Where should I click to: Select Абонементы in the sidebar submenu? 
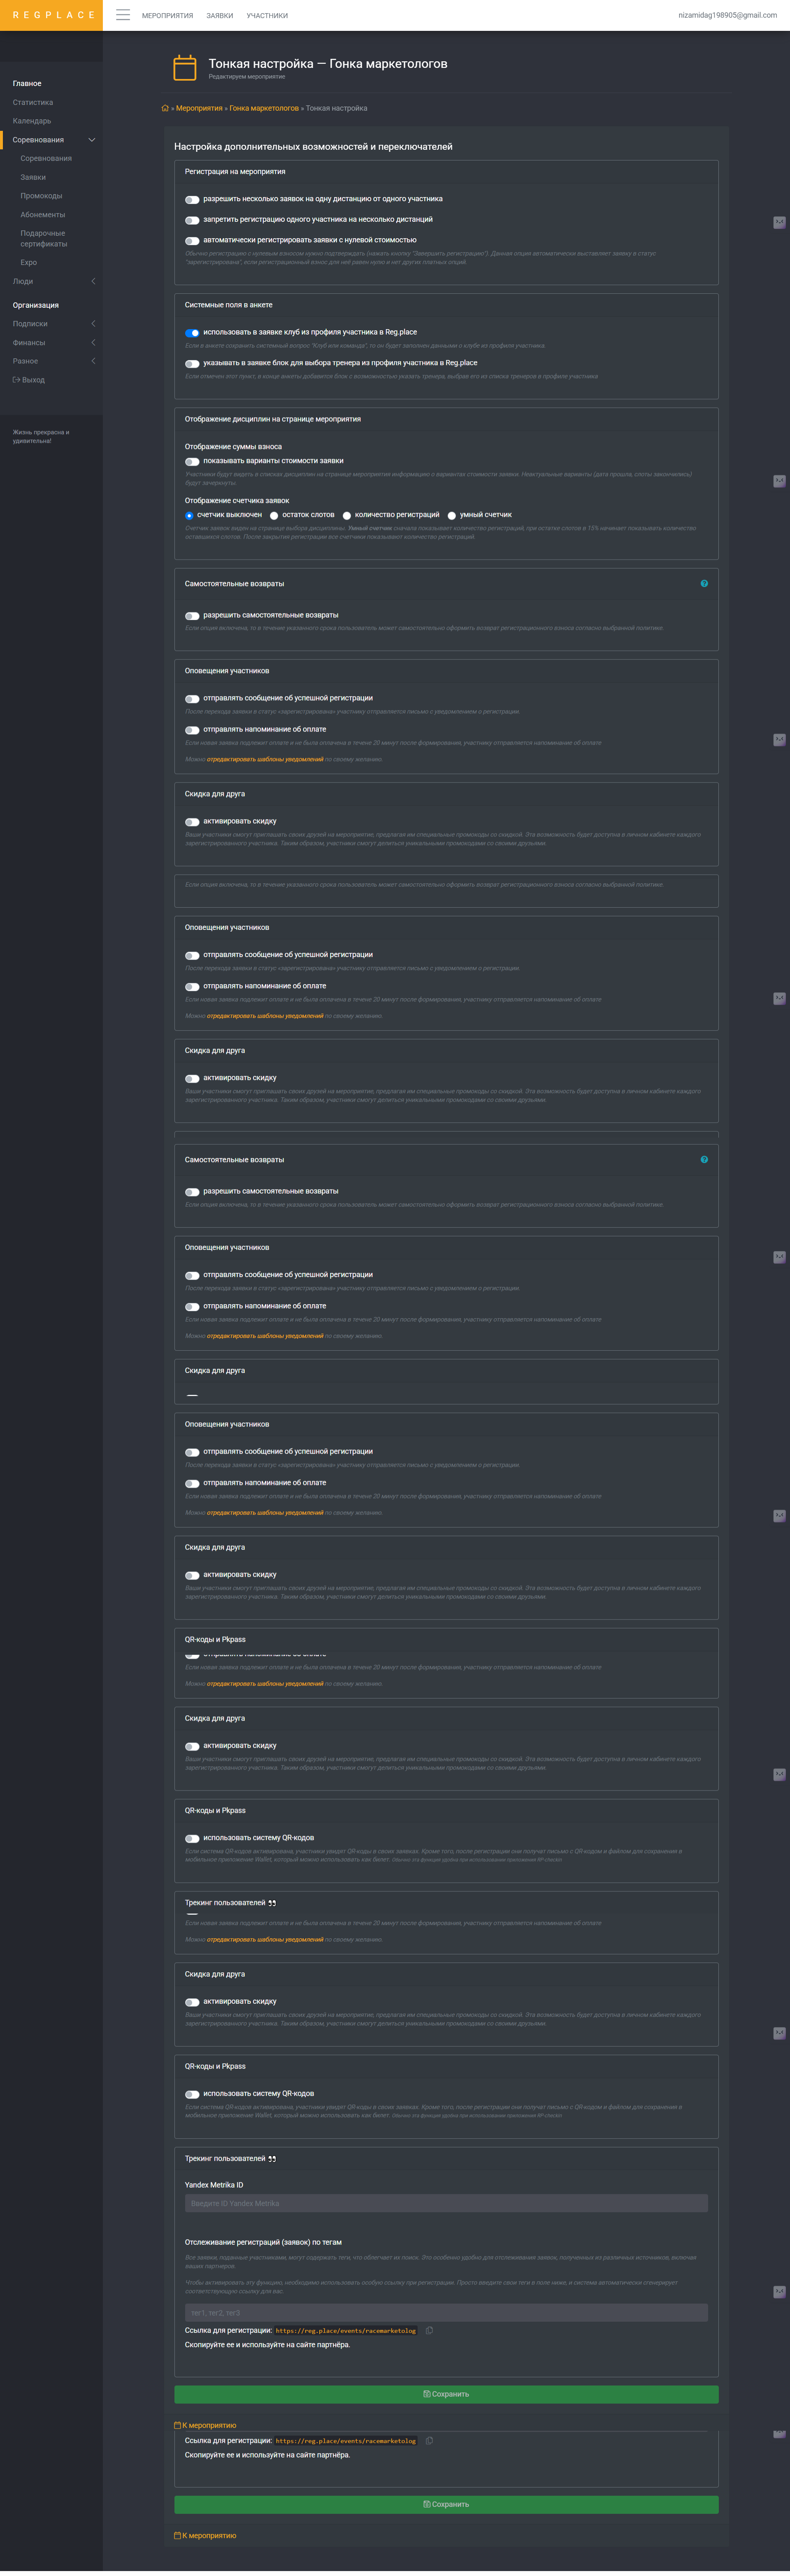(43, 215)
